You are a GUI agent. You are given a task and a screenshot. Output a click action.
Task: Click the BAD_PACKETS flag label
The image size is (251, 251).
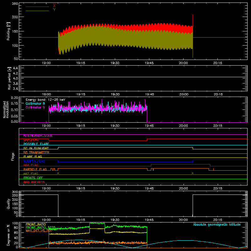pos(34,182)
